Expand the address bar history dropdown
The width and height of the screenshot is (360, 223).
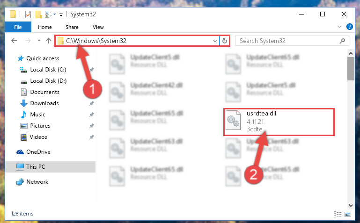pyautogui.click(x=215, y=41)
